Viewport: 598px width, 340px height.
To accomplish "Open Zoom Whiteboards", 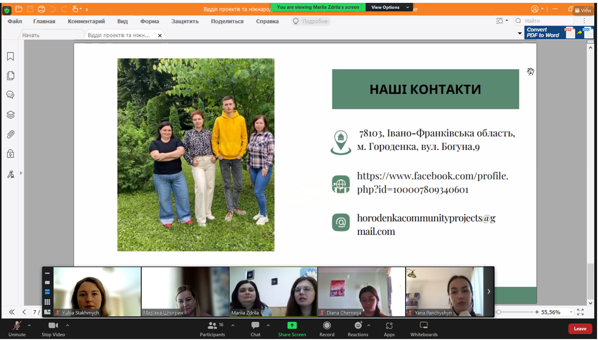I will pos(423,329).
